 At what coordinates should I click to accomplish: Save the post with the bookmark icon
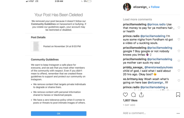pos(178,95)
